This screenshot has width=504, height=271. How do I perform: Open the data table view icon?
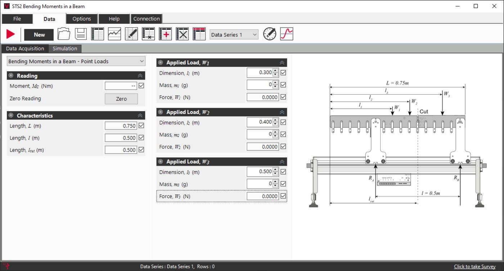point(98,33)
